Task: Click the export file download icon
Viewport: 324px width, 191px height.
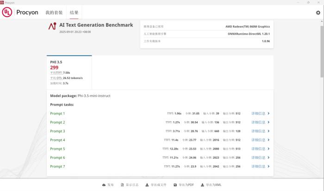Action: click(x=147, y=185)
